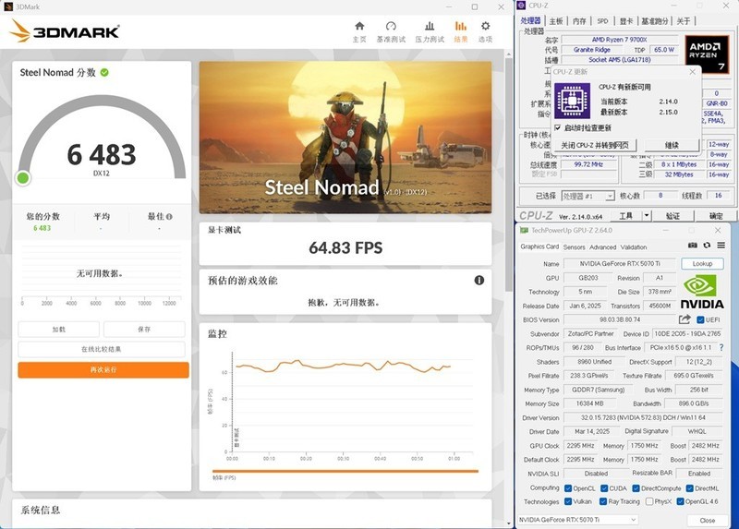Screen dimensions: 739x529
Task: Click the 3DMark logo
Action: coord(65,31)
